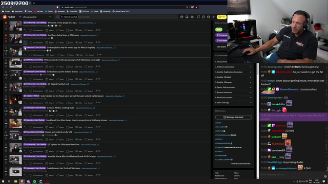Downvote "Soda clears up the Esfand drama" post
Viewport: 328px width, 184px height.
[6, 78]
